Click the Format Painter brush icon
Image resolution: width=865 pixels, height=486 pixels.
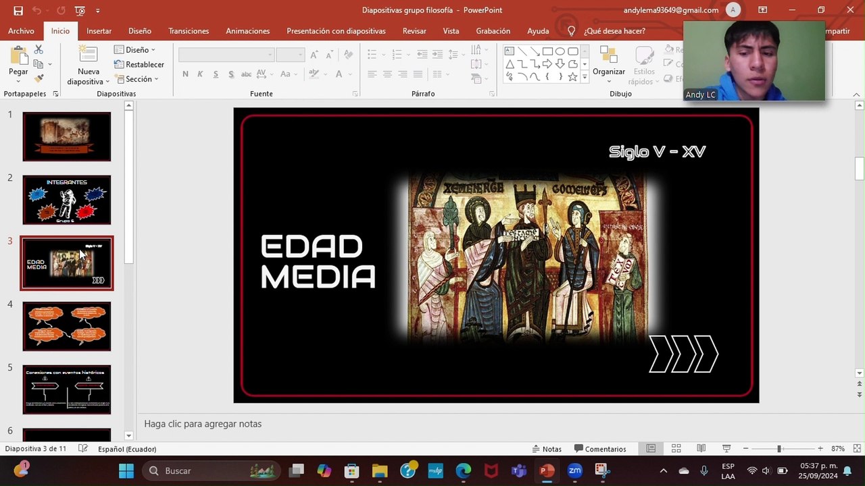coord(39,78)
